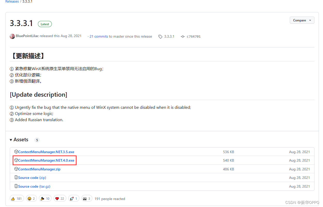Click the Optimize some logic line
The image size is (323, 207).
point(31,114)
